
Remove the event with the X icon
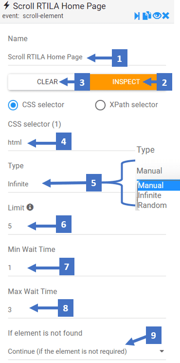166,16
